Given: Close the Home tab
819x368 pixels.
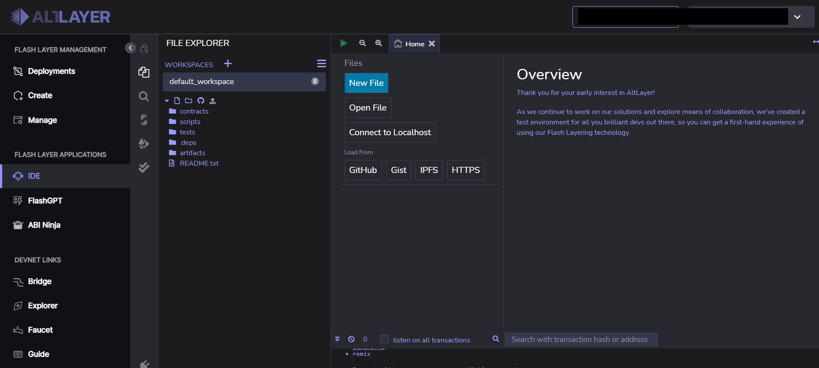Looking at the screenshot, I should pos(432,44).
